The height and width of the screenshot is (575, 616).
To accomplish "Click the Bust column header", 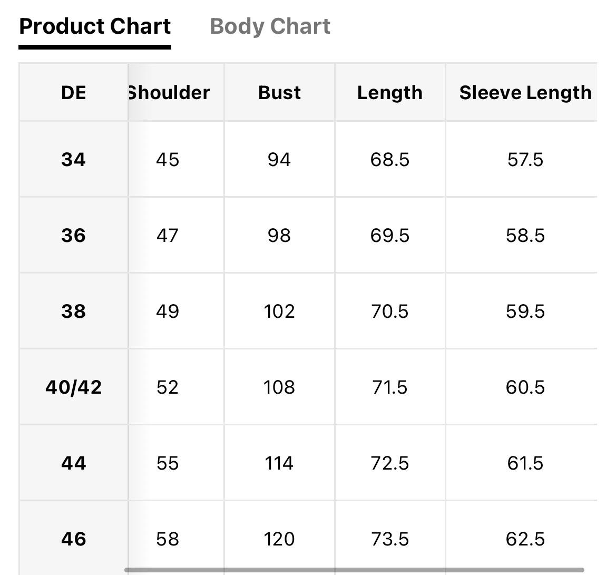I will pyautogui.click(x=279, y=93).
